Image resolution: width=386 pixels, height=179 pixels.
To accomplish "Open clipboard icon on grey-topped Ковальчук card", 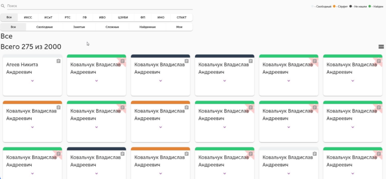I will pyautogui.click(x=314, y=154).
